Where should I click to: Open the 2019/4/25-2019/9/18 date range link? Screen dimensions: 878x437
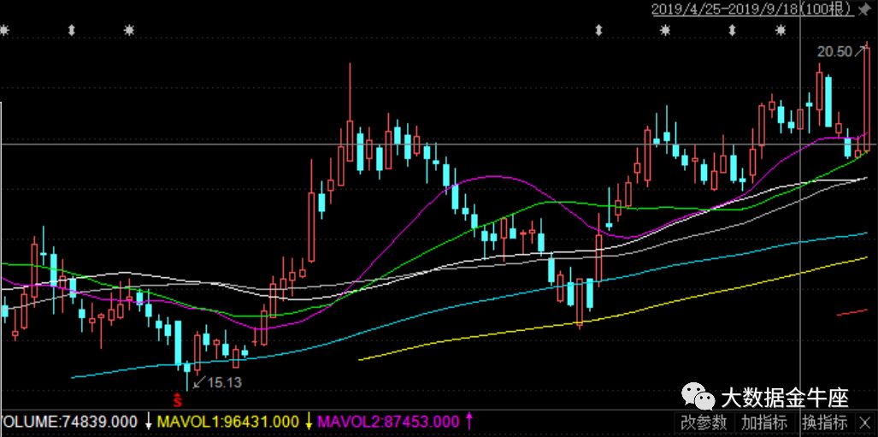[753, 9]
